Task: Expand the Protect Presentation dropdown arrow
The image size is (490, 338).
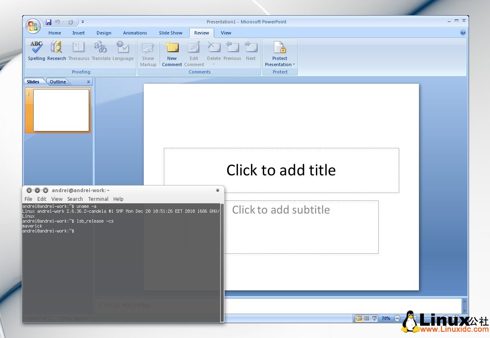Action: (x=294, y=65)
